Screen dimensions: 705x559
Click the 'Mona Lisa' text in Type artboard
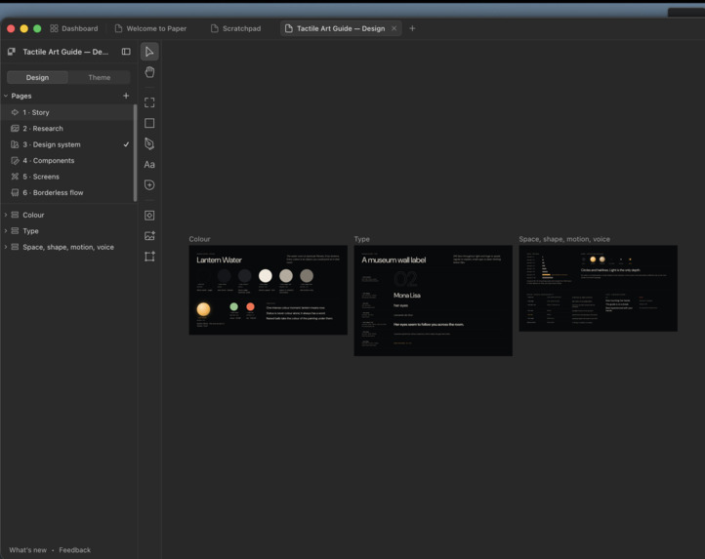tap(407, 296)
